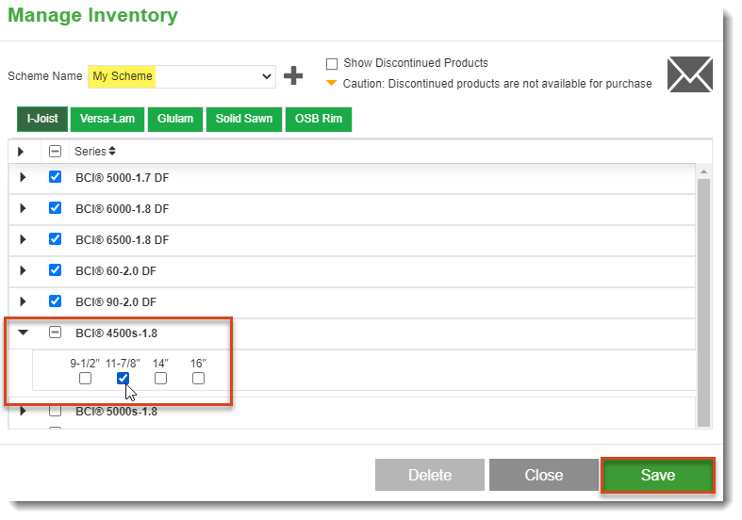Check the 16" depth checkbox
742x520 pixels.
point(198,378)
